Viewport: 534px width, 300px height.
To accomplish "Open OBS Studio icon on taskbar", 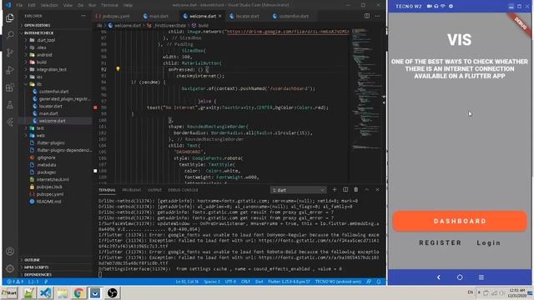I will click(112, 292).
